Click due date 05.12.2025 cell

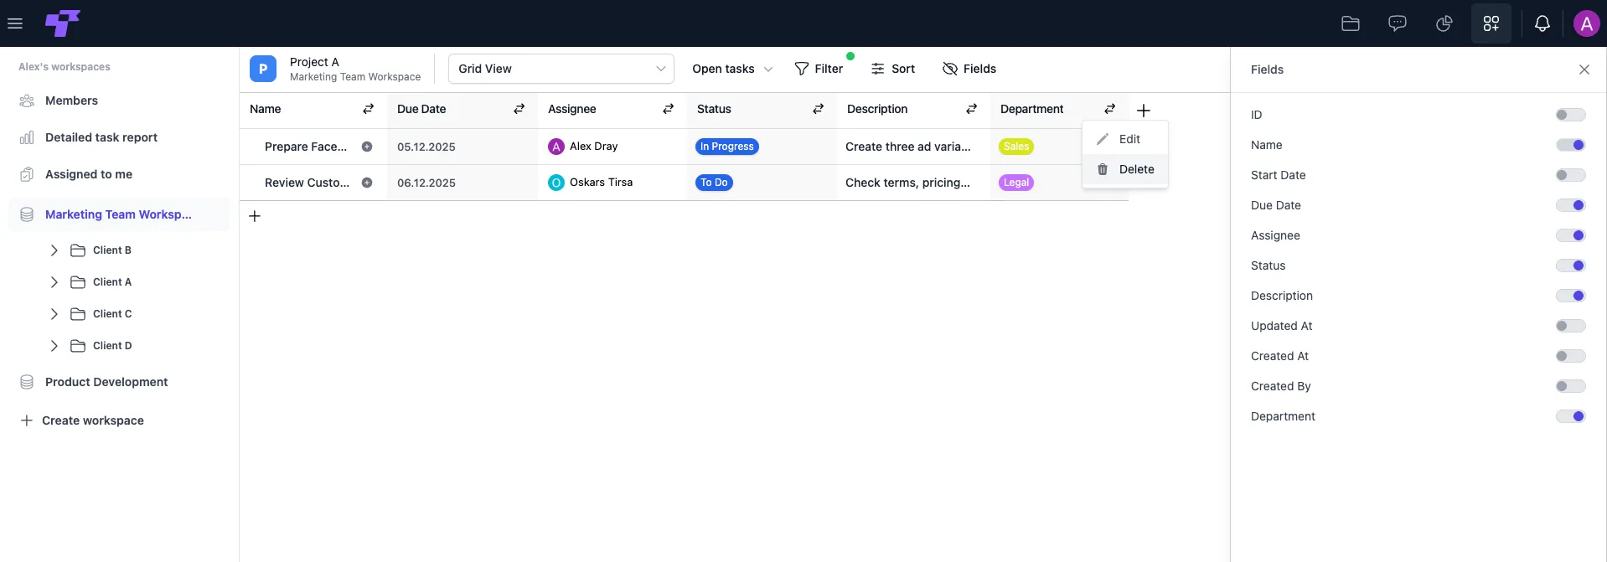tap(462, 147)
